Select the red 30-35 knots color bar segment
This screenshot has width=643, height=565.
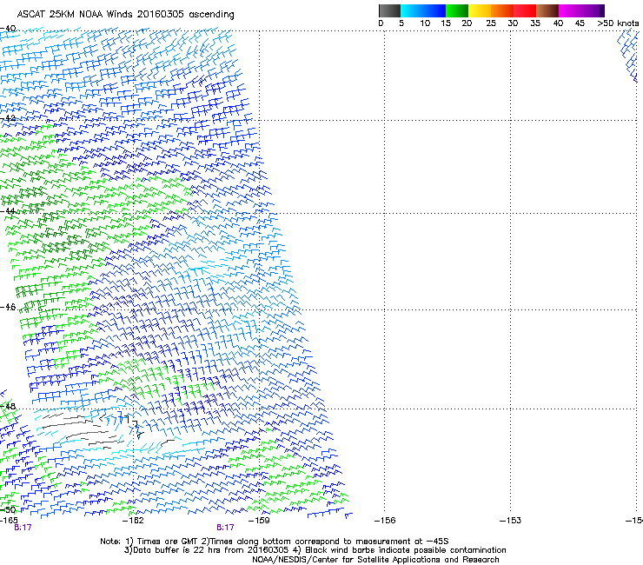pyautogui.click(x=525, y=10)
